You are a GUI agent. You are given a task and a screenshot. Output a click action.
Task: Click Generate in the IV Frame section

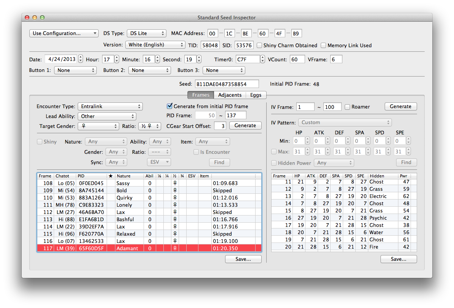tap(400, 107)
